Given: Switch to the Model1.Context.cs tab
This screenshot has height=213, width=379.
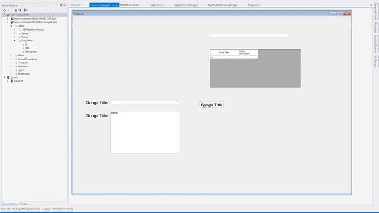Looking at the screenshot, I should 130,5.
